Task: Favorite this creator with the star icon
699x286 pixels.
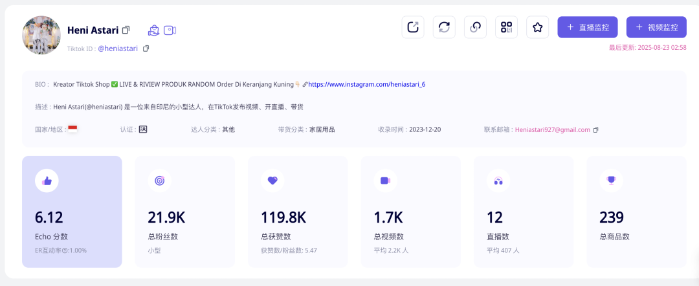Action: (x=537, y=27)
